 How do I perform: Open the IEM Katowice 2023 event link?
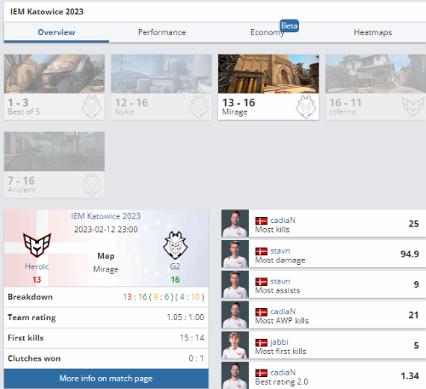pos(106,216)
